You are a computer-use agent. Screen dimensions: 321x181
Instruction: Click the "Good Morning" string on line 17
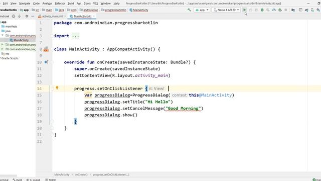point(183,109)
